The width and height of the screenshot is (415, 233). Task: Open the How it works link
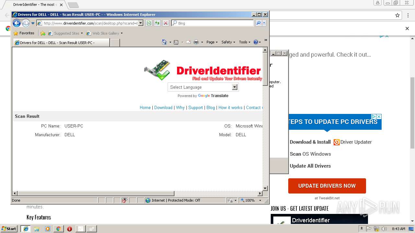231,107
